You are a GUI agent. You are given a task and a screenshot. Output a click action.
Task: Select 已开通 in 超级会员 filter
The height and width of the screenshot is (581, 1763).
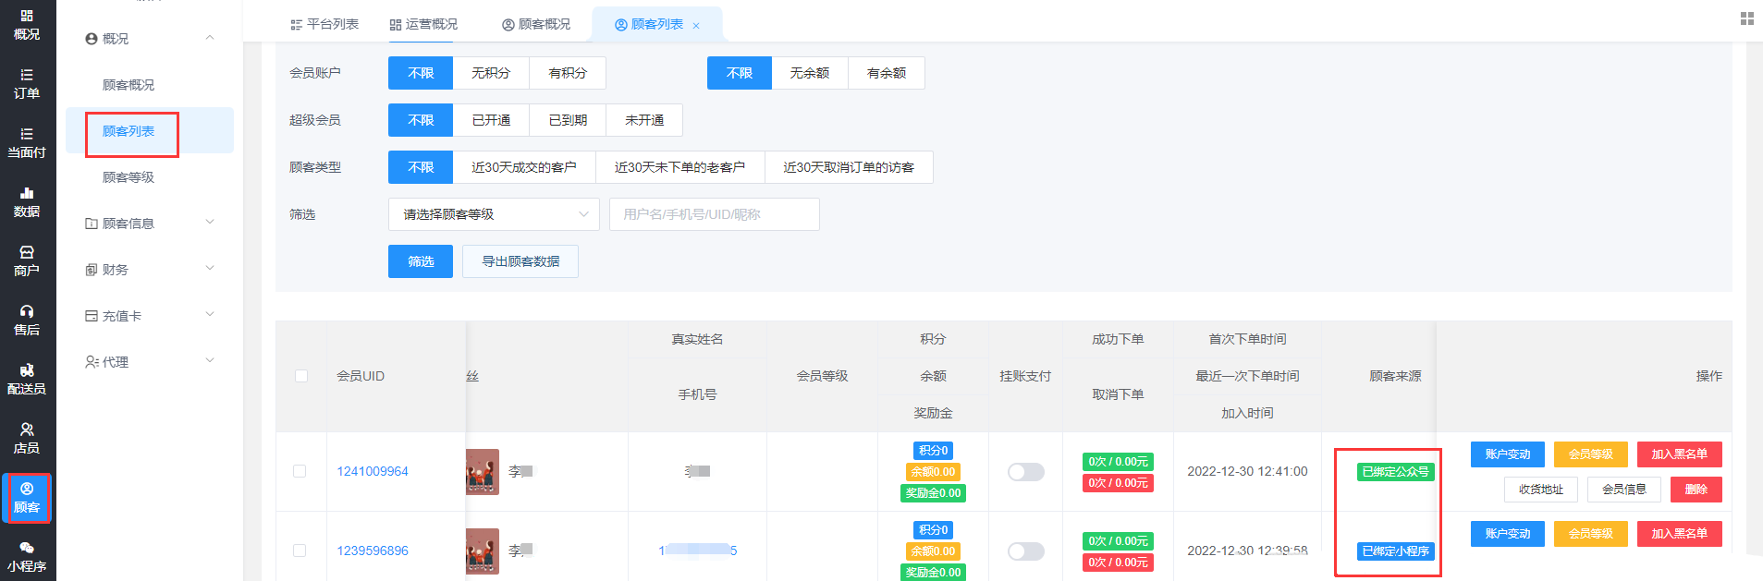coord(491,120)
